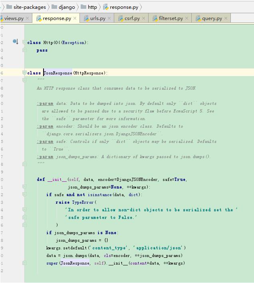Click the 'pass' statement

42,50
